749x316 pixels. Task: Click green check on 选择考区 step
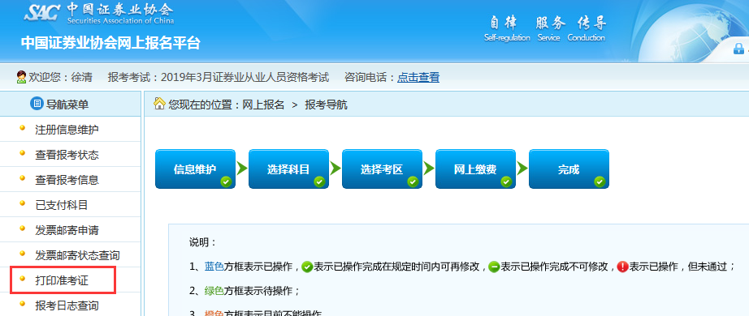[413, 181]
